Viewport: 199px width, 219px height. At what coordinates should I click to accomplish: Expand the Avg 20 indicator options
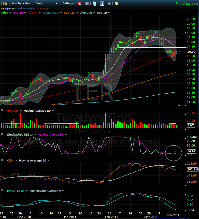coord(22,13)
